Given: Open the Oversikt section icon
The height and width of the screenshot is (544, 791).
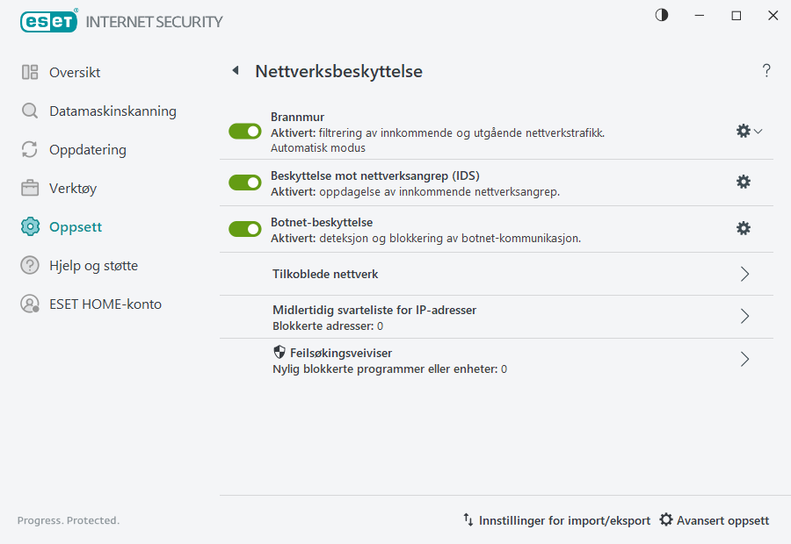Looking at the screenshot, I should (x=28, y=72).
